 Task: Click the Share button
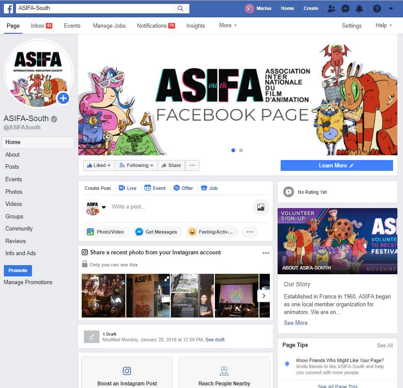[171, 165]
